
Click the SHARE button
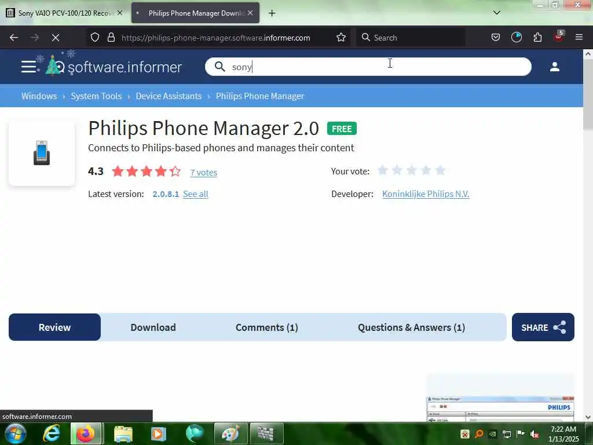pos(543,327)
